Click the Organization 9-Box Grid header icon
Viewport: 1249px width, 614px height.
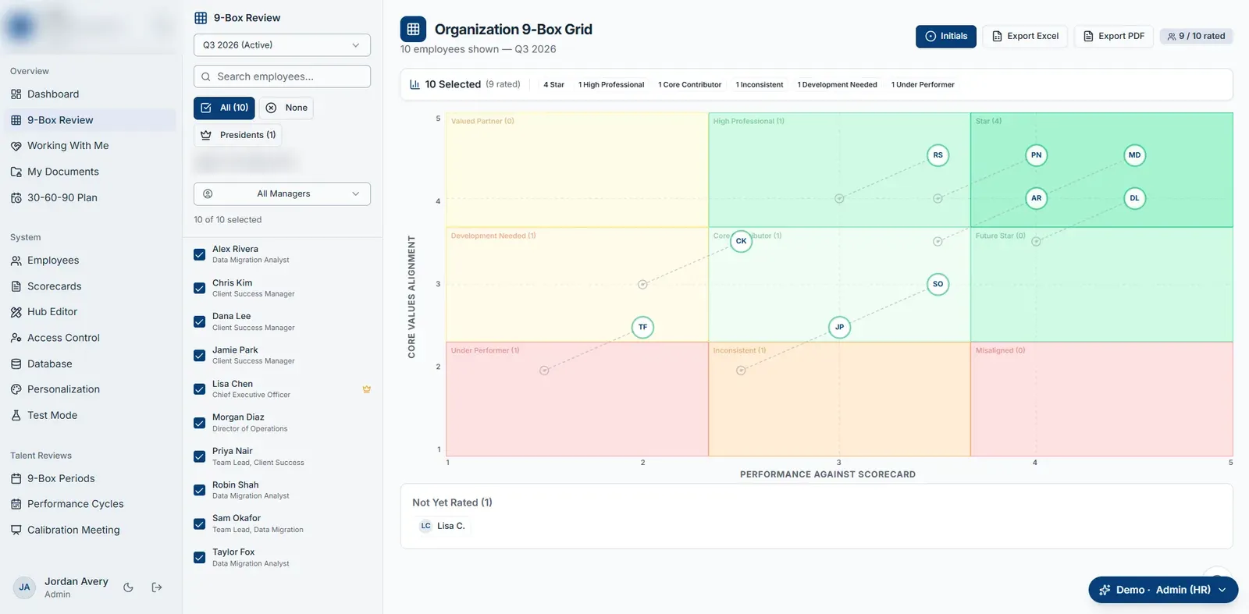coord(413,30)
